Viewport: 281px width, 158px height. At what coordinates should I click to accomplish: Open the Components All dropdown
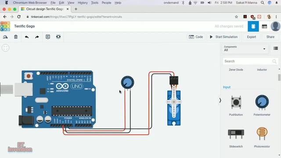(245, 49)
